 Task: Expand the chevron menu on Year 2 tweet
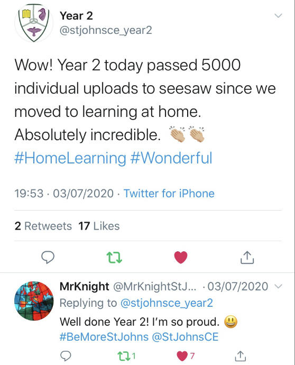coord(278,16)
